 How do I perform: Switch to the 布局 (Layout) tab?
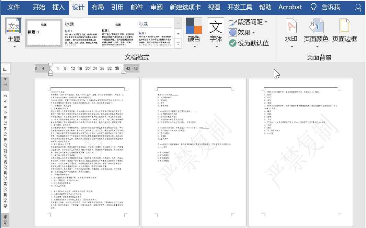(x=98, y=7)
